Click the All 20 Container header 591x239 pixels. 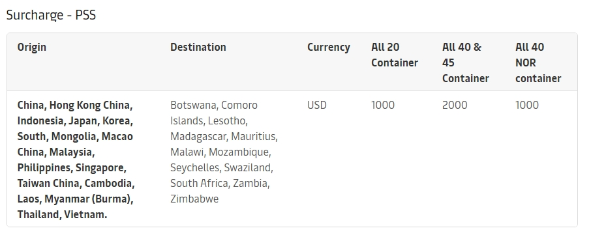pos(395,55)
